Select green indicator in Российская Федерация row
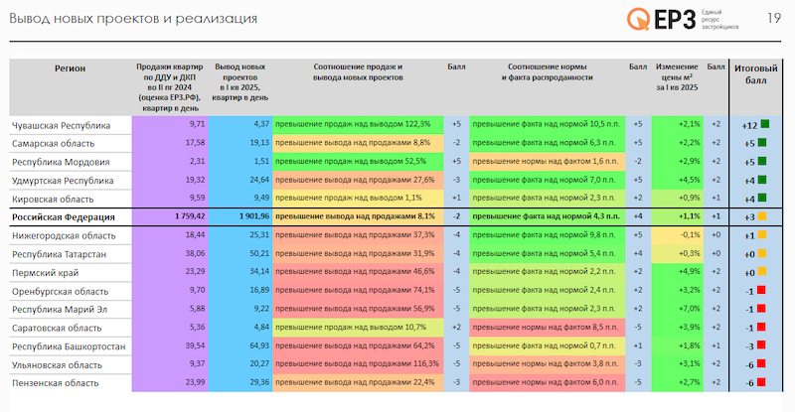Viewport: 795px width, 412px height. 763,215
